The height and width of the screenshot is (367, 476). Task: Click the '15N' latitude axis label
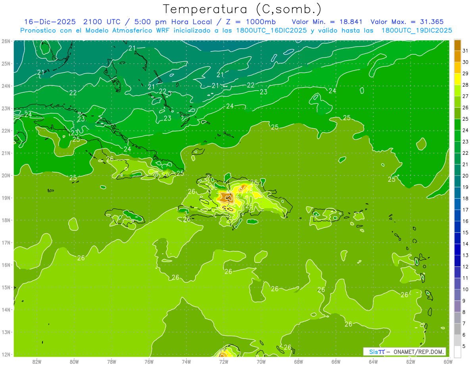[6, 287]
